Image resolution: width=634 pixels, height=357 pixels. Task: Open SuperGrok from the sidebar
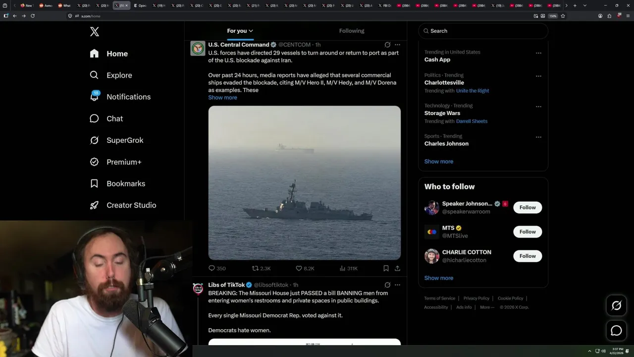116,140
